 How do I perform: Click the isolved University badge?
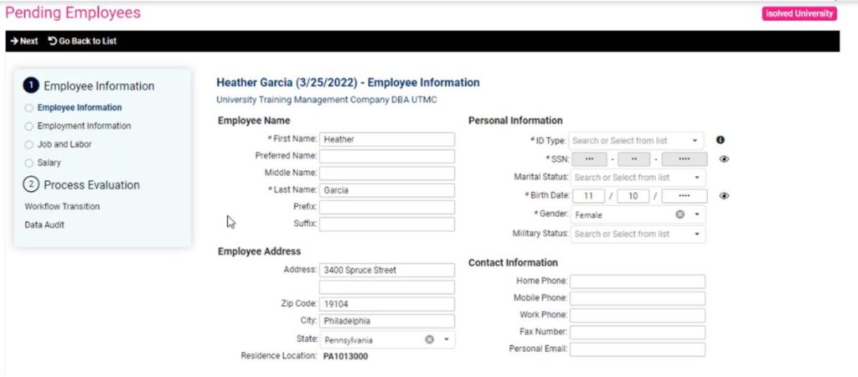pos(799,13)
